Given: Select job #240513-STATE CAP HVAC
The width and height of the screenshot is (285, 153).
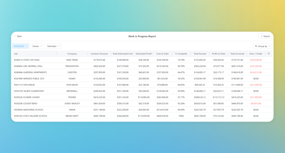Looking at the screenshot, I should (27, 60).
